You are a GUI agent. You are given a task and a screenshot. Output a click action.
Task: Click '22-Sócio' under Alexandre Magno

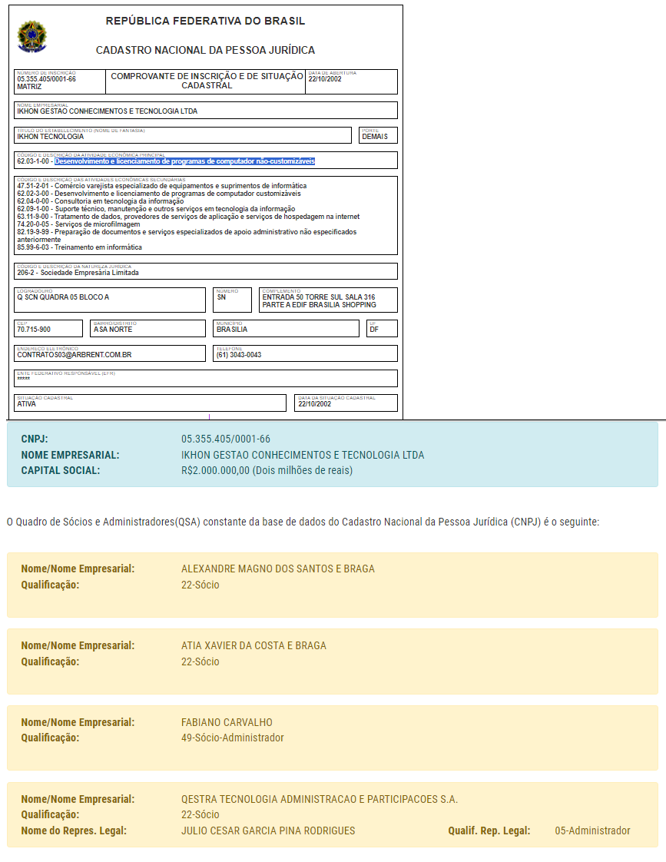[x=200, y=585]
